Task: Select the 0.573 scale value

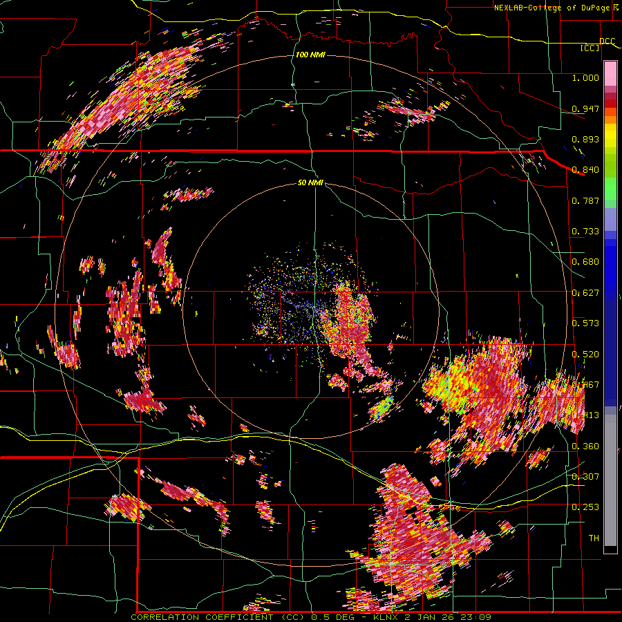Action: tap(585, 323)
